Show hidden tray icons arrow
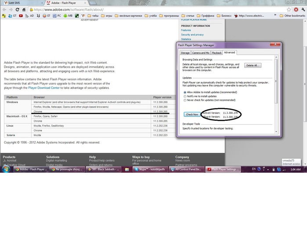The image size is (307, 246). (268, 170)
